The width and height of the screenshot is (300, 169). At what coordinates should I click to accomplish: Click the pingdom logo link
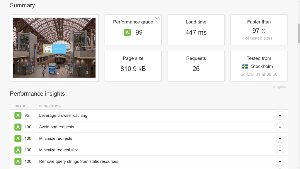tap(280, 87)
